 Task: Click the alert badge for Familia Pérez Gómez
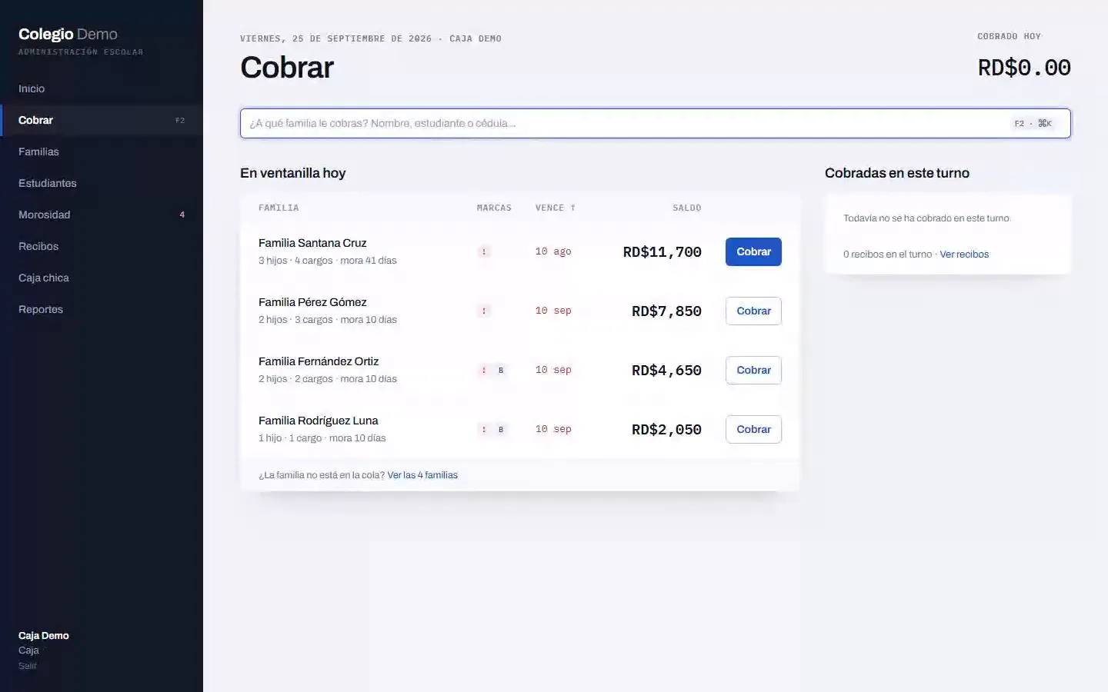(x=484, y=311)
